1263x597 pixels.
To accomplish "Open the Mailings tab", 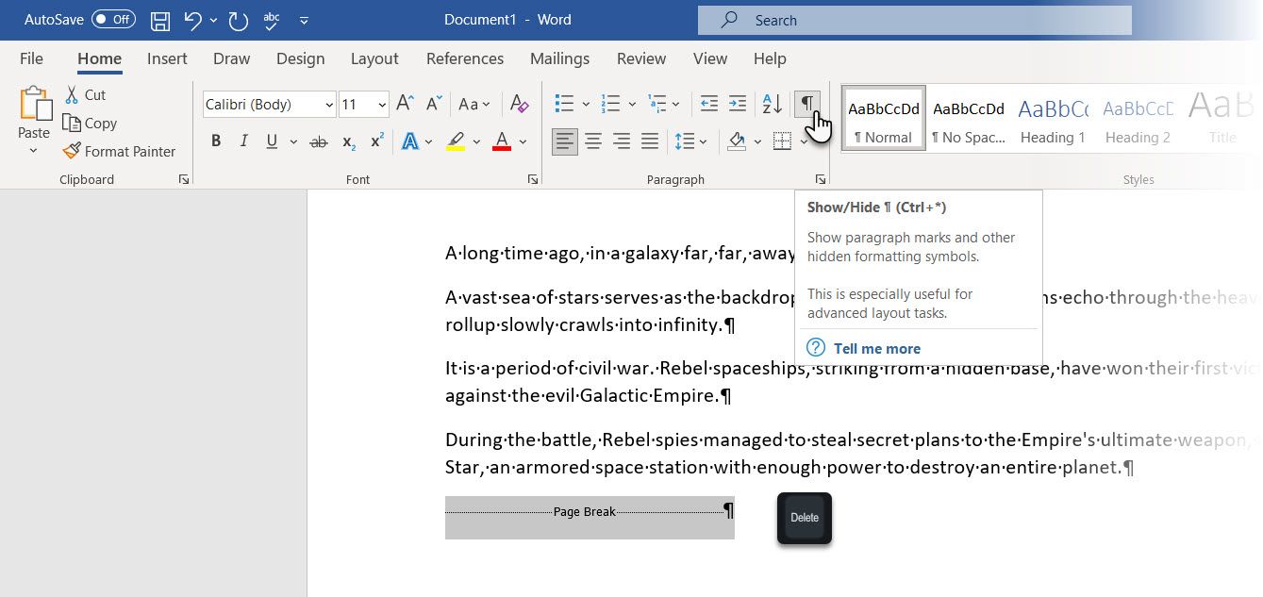I will (559, 58).
